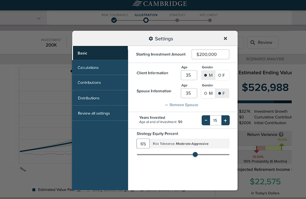Click the Risk Tolerance completed step circle

(114, 20)
